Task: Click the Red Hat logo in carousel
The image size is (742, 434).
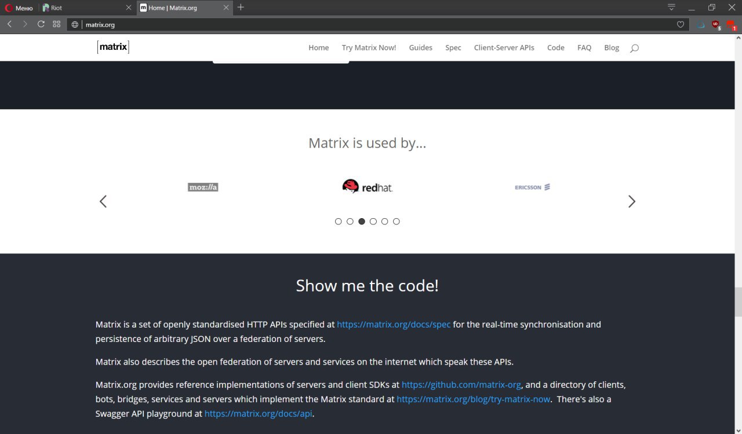Action: click(x=368, y=186)
